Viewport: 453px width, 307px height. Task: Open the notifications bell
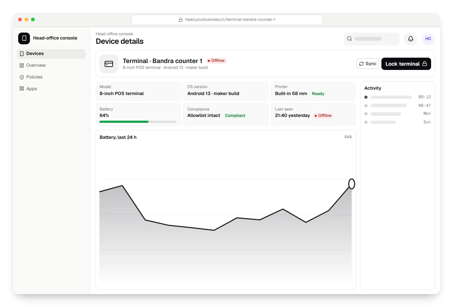(x=411, y=39)
